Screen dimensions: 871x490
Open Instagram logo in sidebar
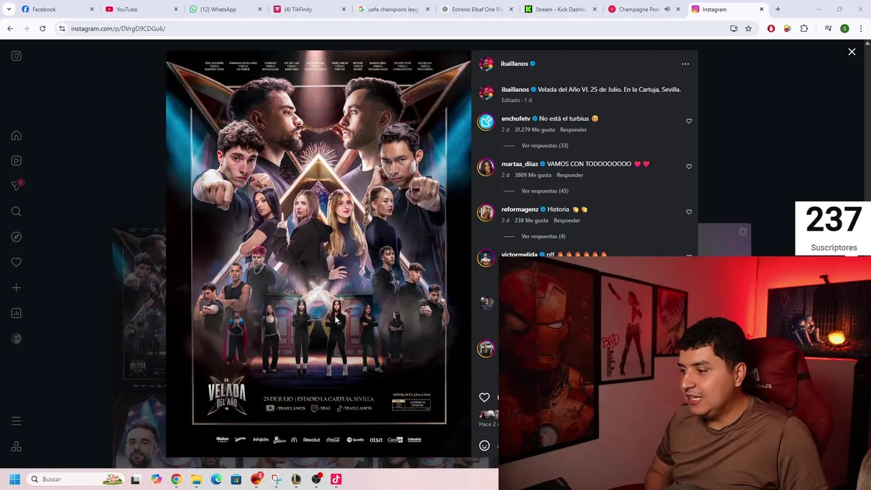tap(16, 56)
